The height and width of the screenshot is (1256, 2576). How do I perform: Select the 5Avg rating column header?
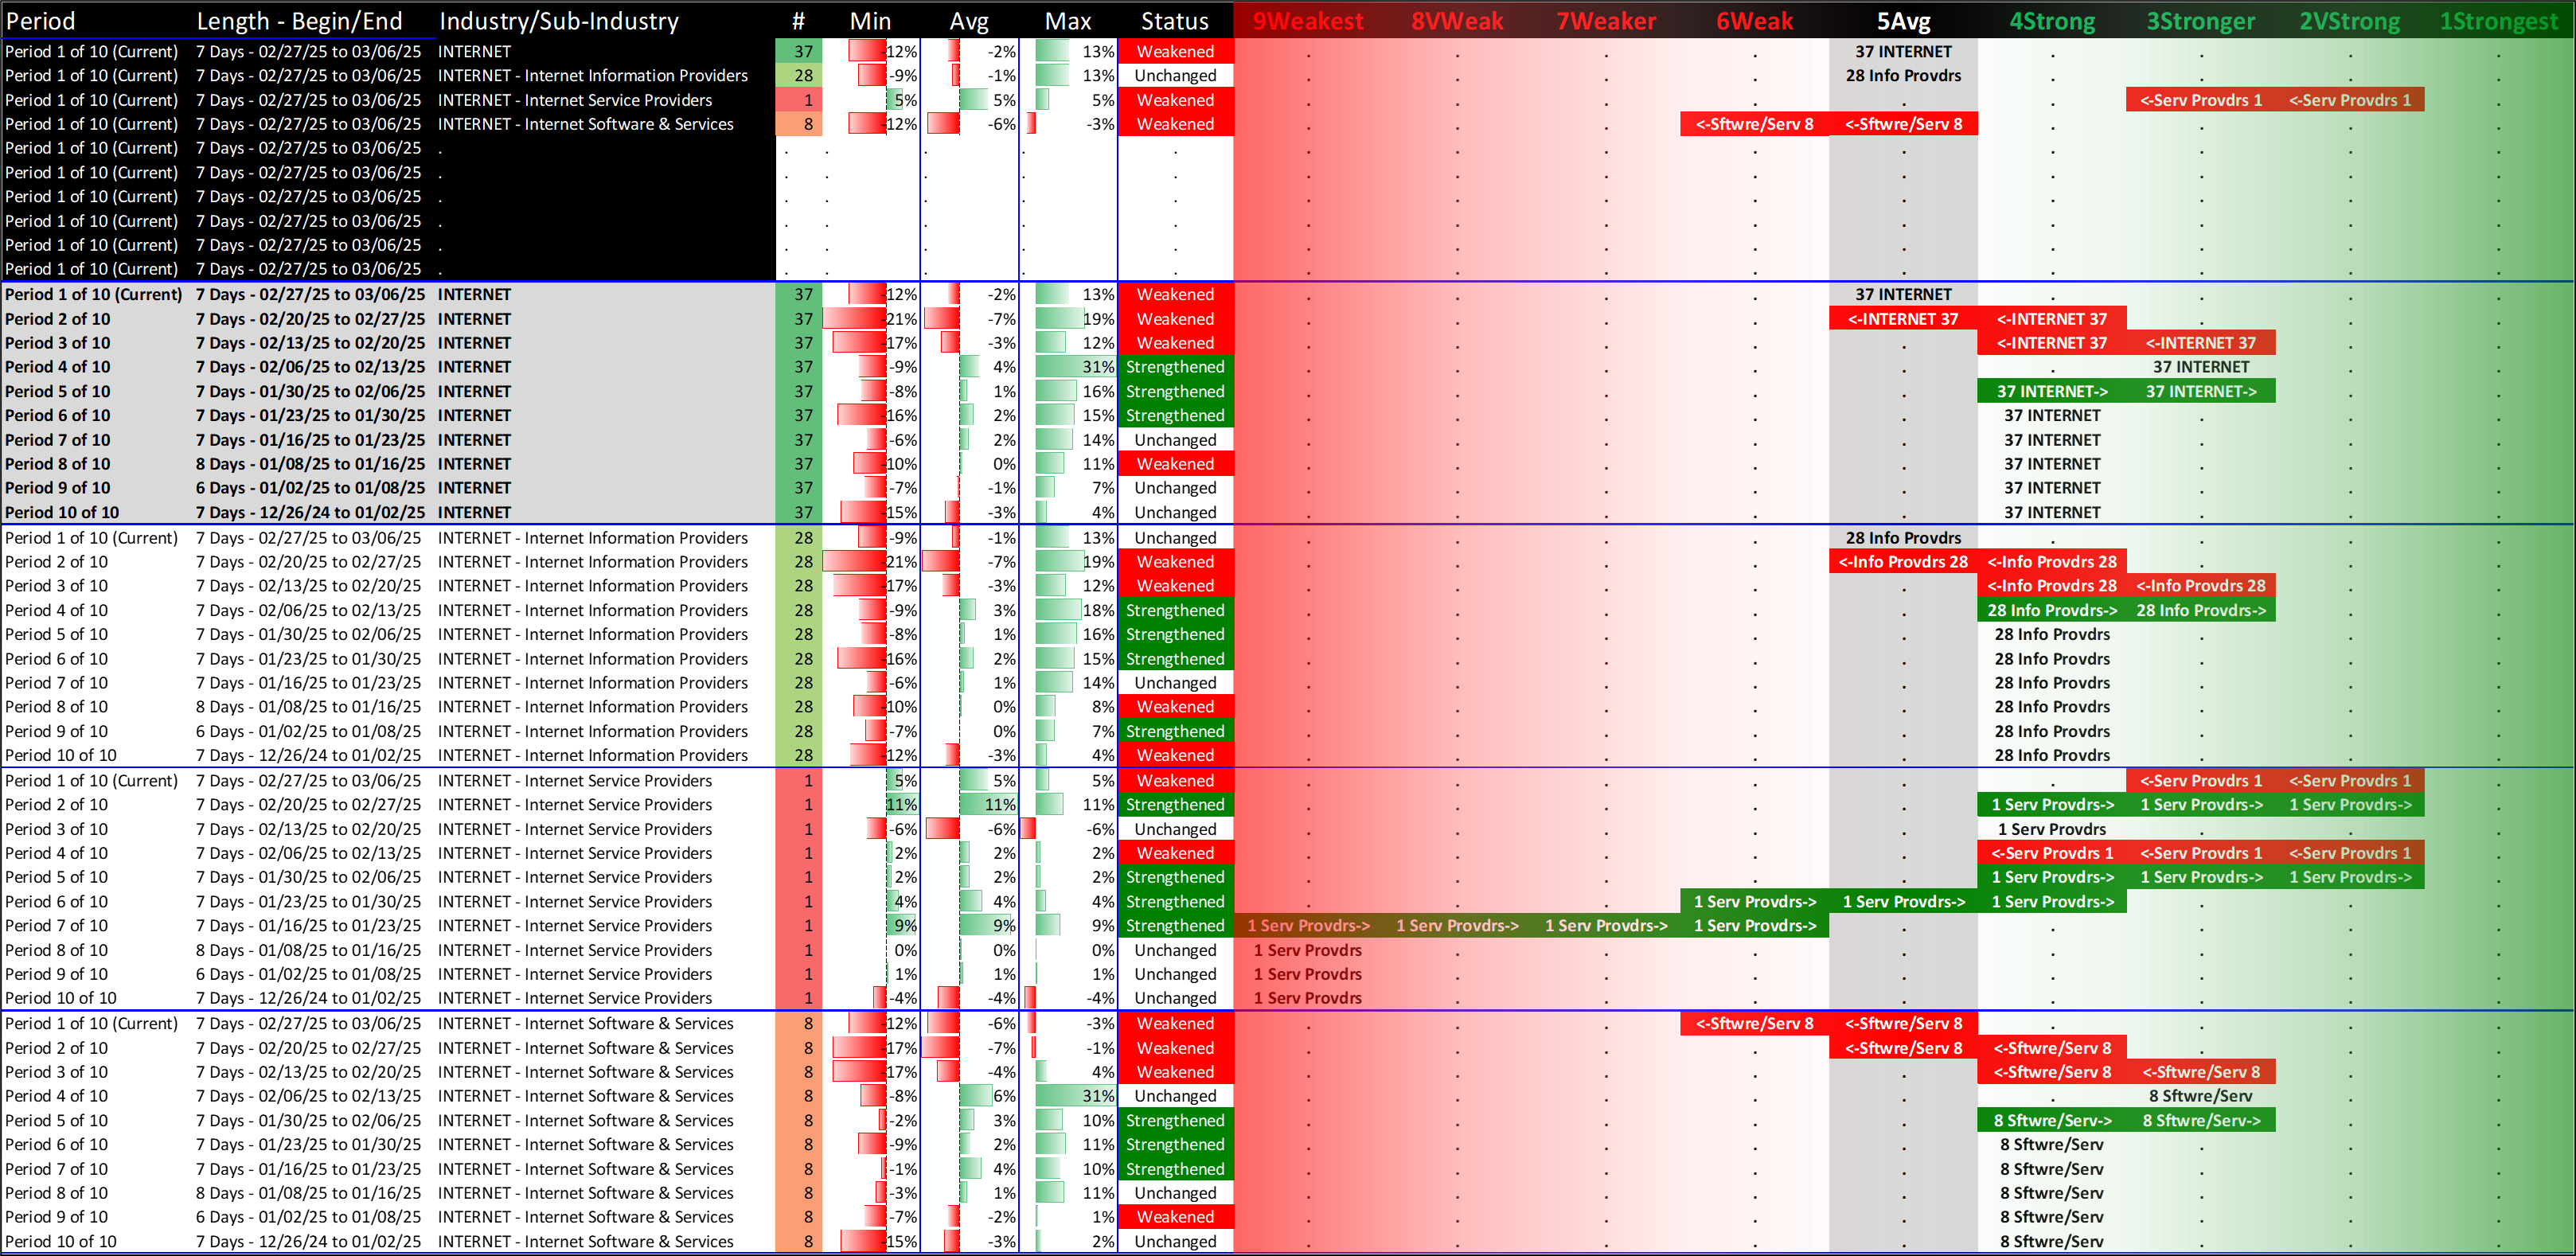click(x=1903, y=21)
